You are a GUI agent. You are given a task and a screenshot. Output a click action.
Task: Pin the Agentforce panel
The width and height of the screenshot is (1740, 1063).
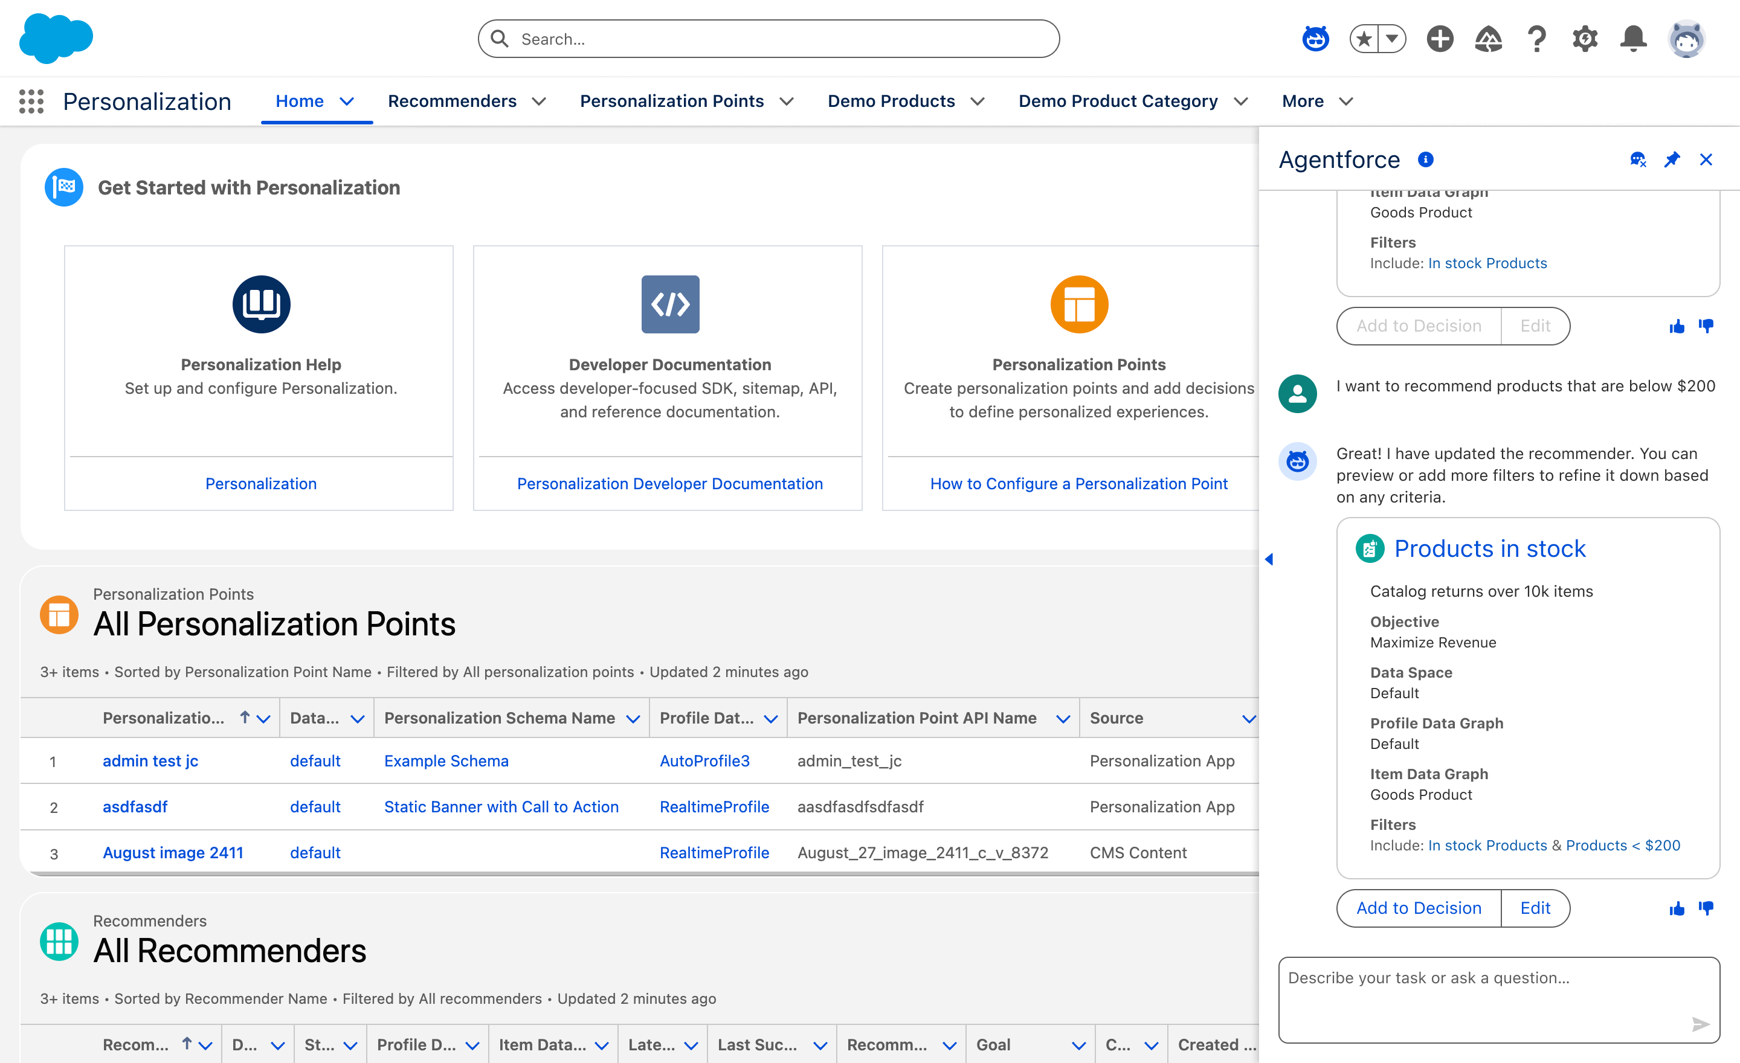[x=1672, y=159]
